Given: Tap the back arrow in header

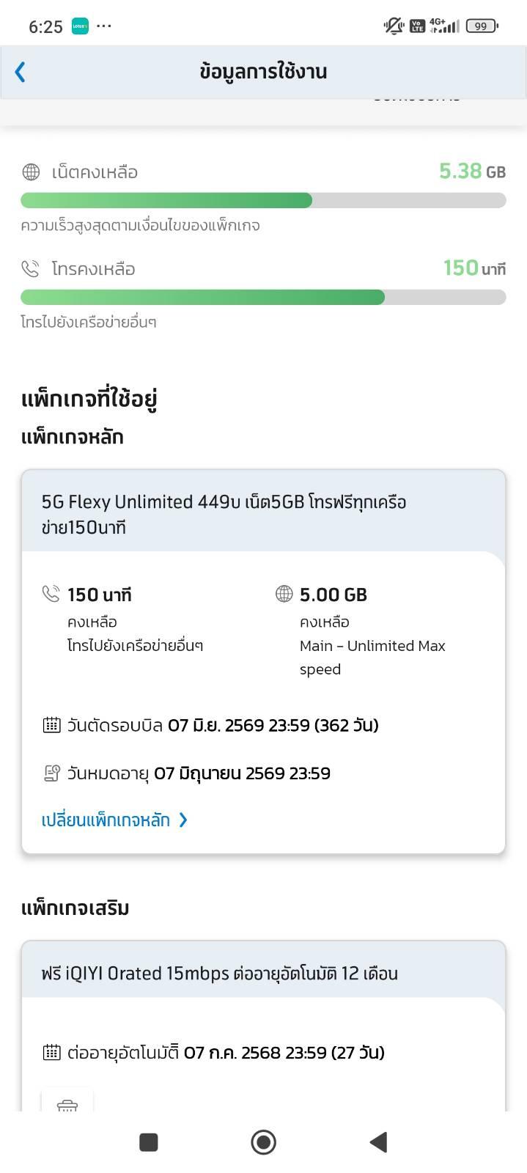Looking at the screenshot, I should tap(20, 72).
